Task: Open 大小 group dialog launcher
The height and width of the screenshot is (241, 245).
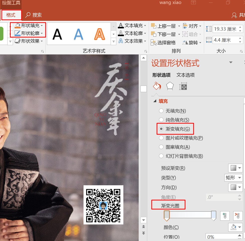Action: 241,51
